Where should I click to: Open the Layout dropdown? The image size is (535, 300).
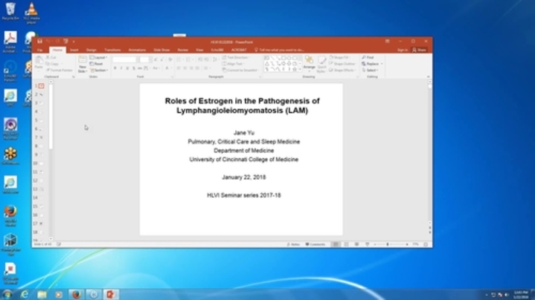pos(99,57)
